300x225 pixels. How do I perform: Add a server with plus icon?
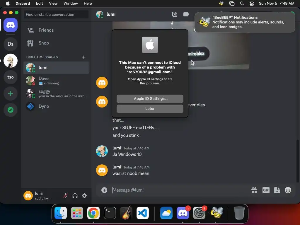click(11, 93)
